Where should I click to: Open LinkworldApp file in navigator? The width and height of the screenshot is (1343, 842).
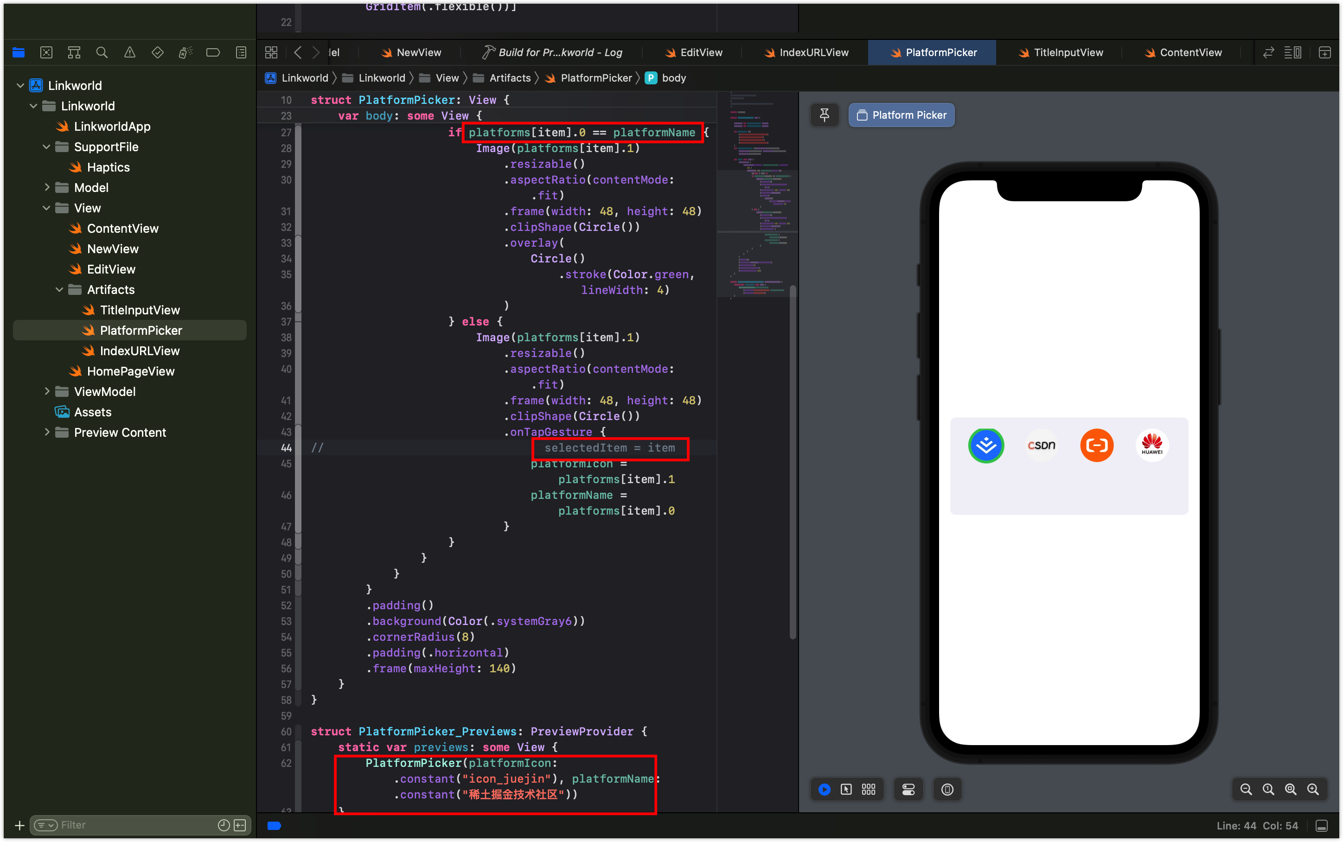point(103,127)
